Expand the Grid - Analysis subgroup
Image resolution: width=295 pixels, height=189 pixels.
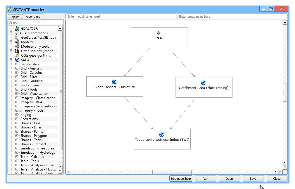[17, 68]
